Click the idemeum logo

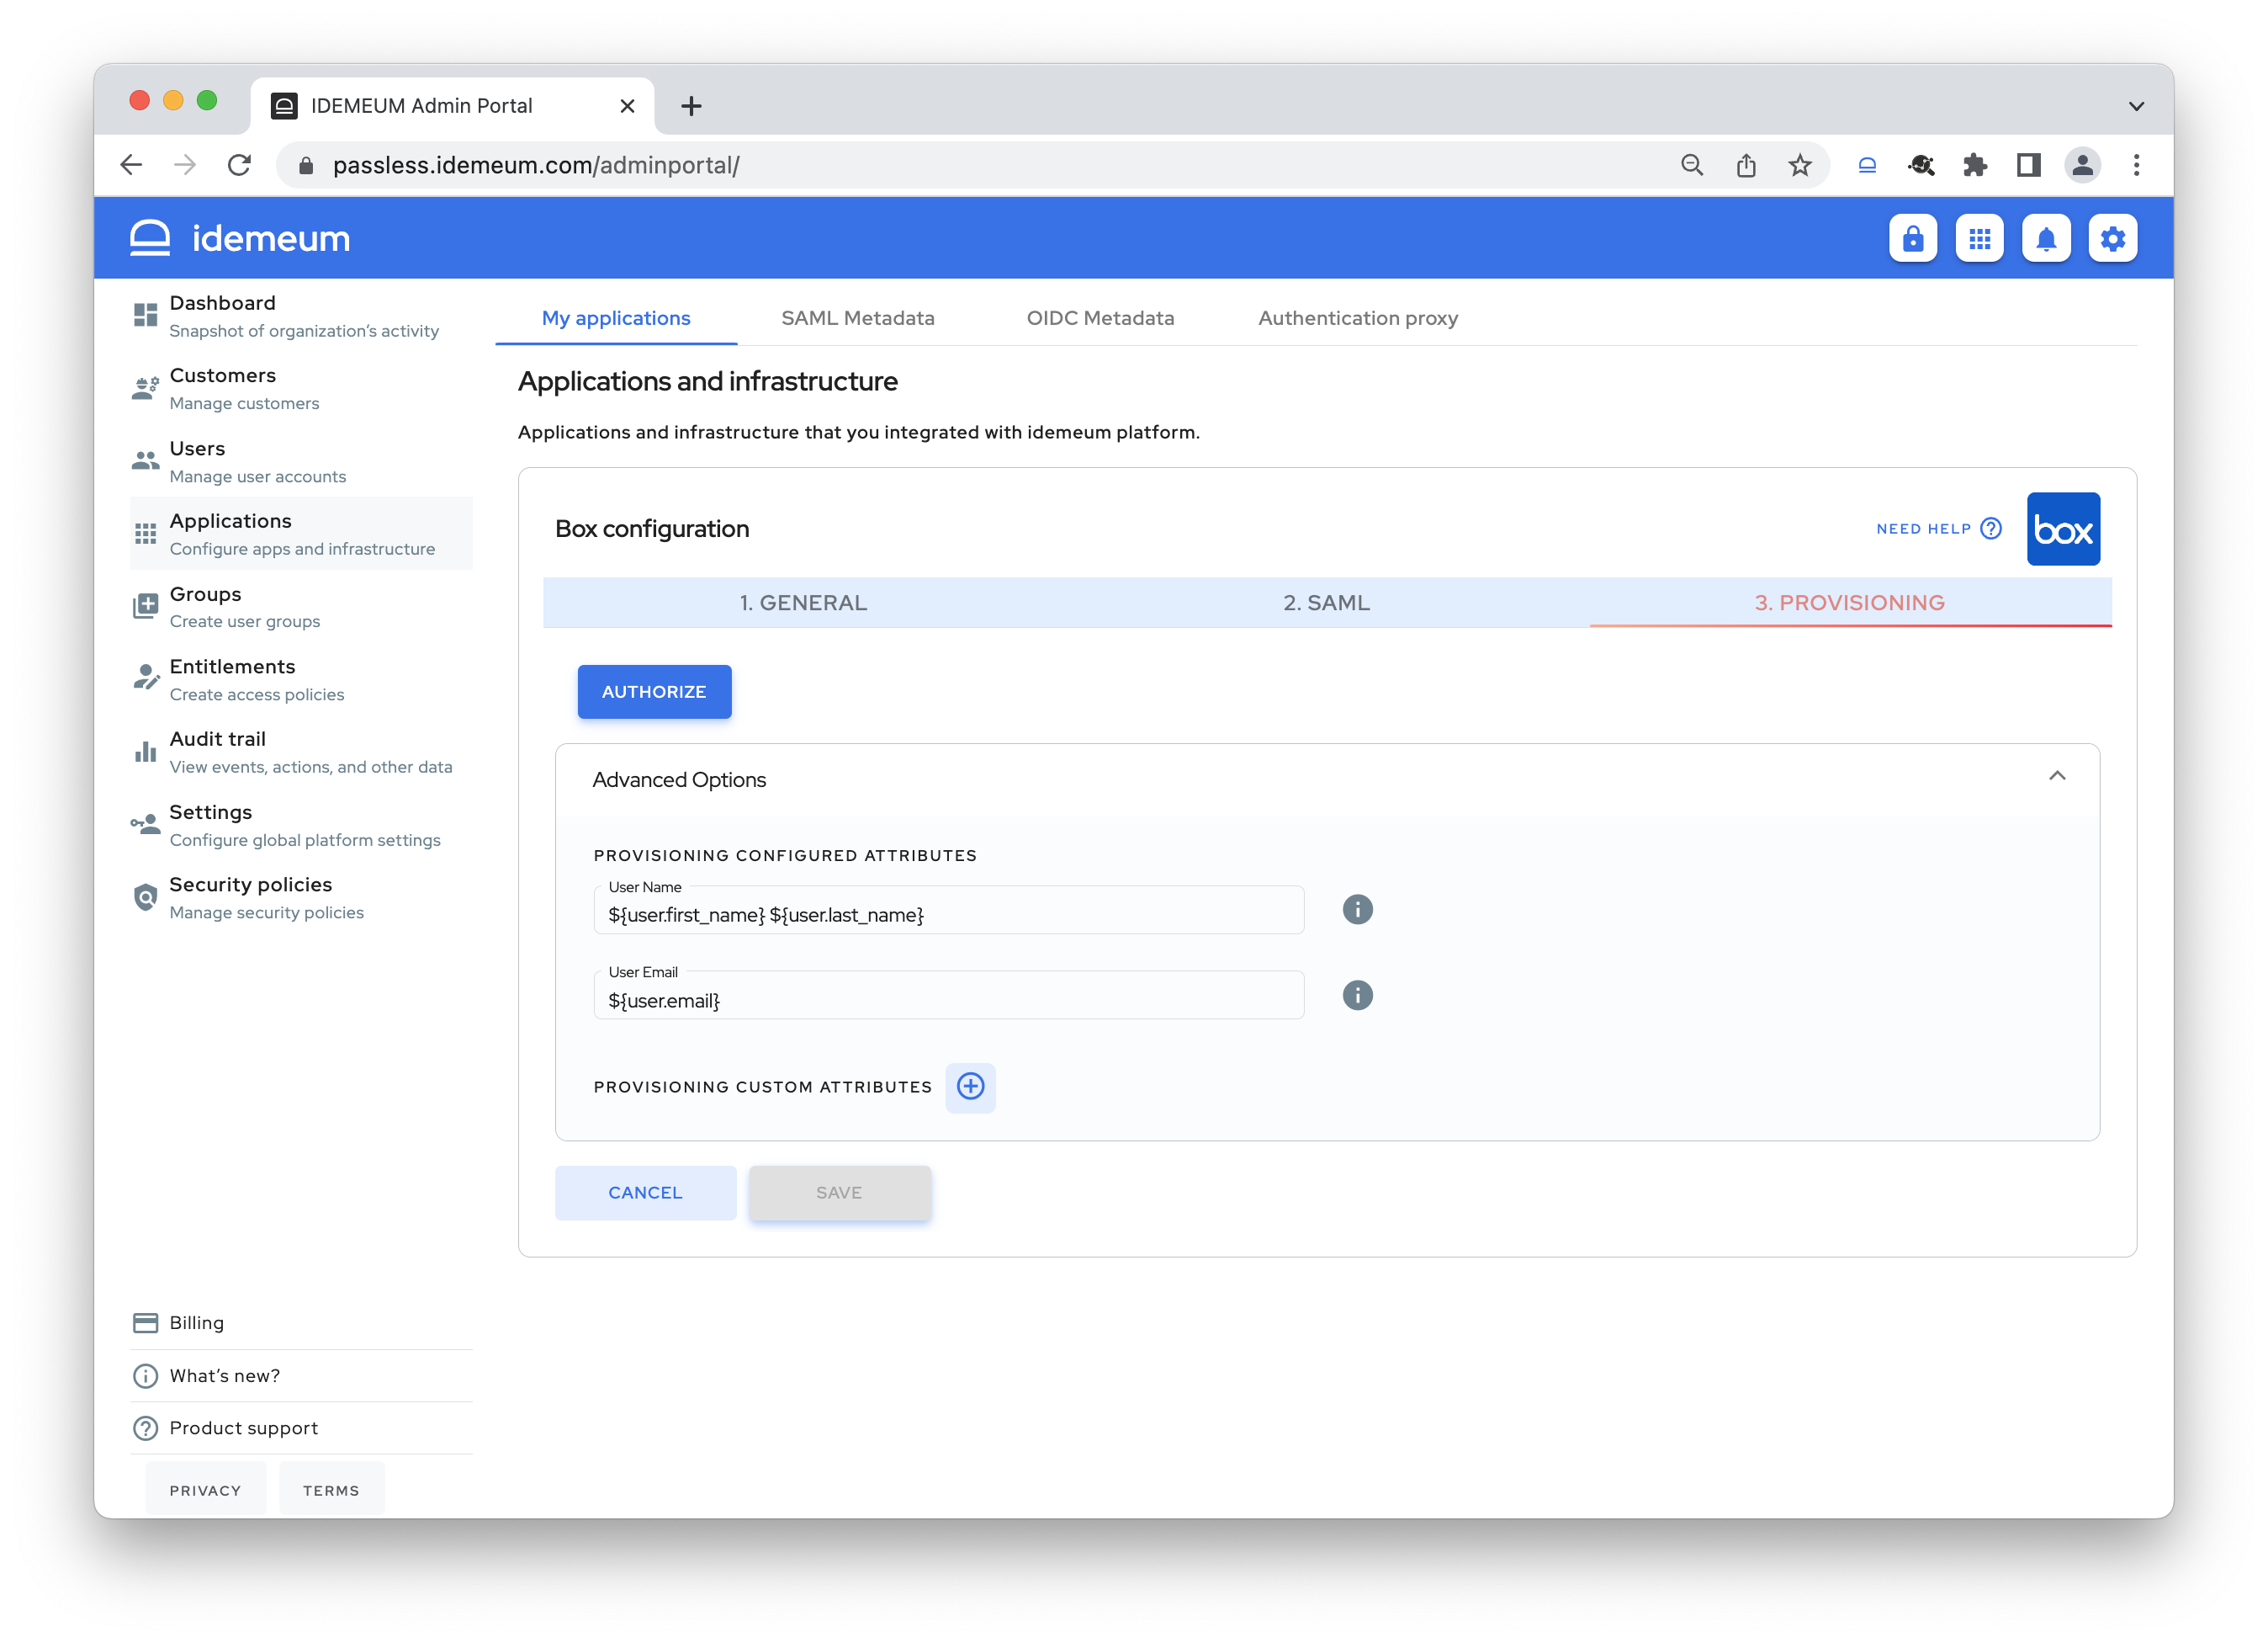coord(240,238)
